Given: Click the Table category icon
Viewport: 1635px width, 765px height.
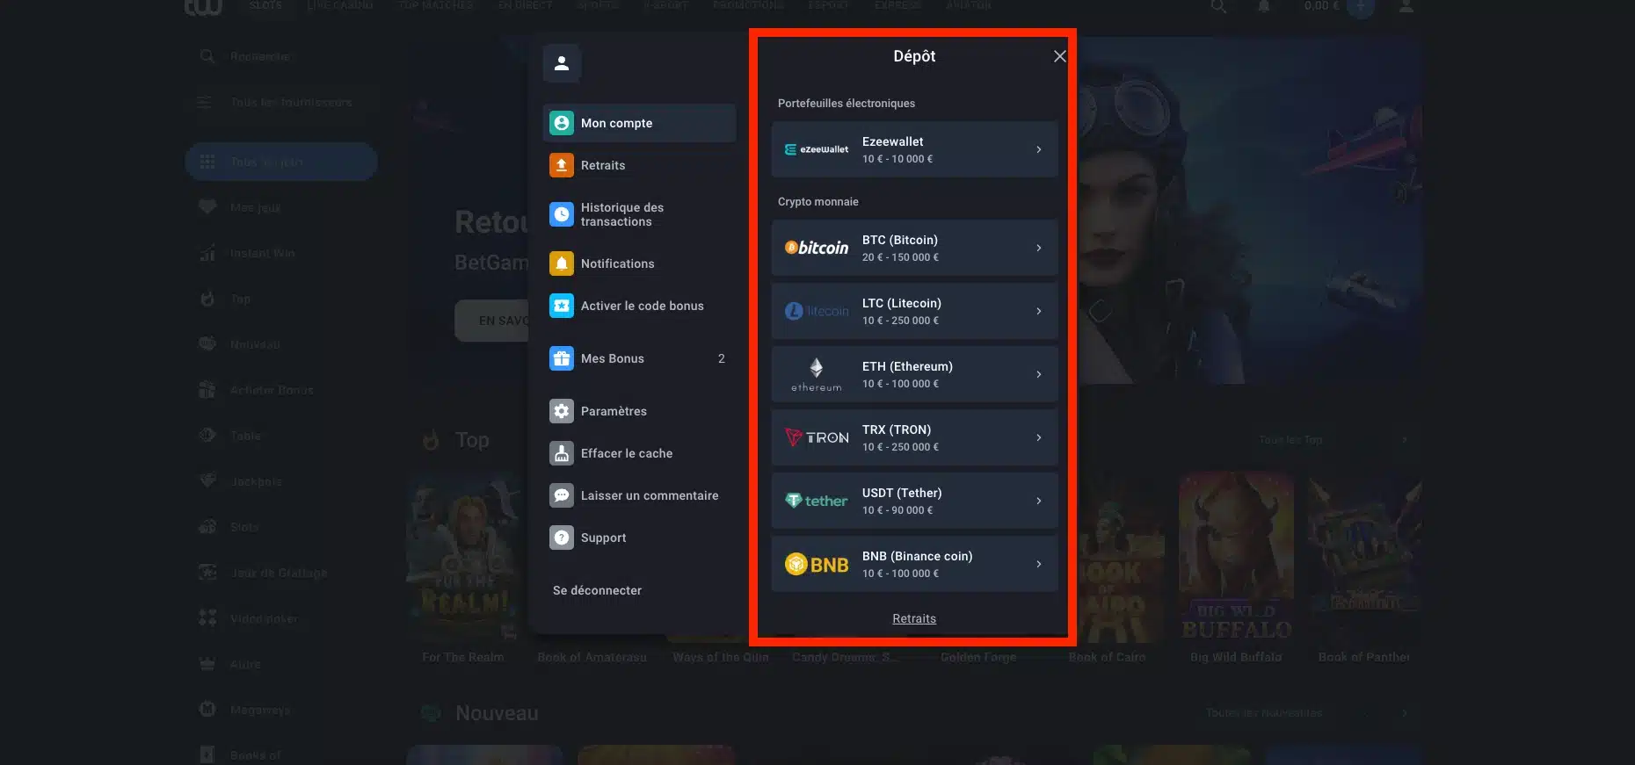Looking at the screenshot, I should pyautogui.click(x=207, y=436).
